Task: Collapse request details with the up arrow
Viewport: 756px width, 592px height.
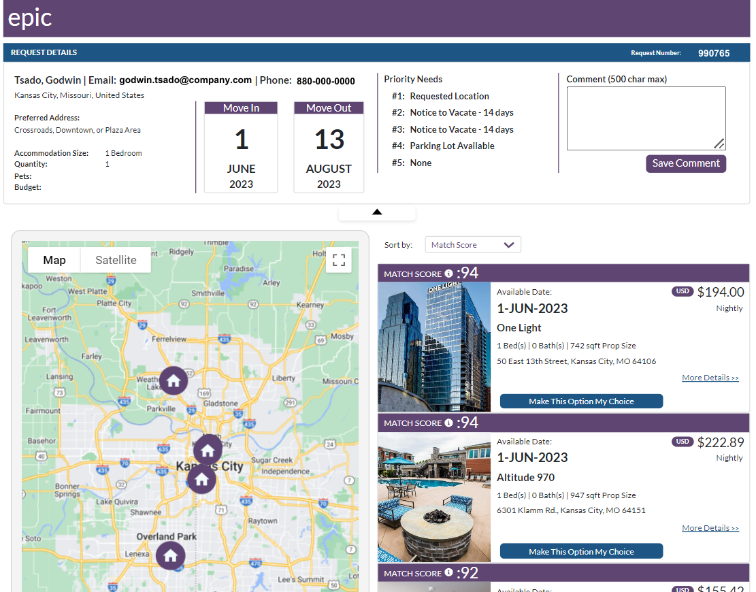Action: coord(377,212)
